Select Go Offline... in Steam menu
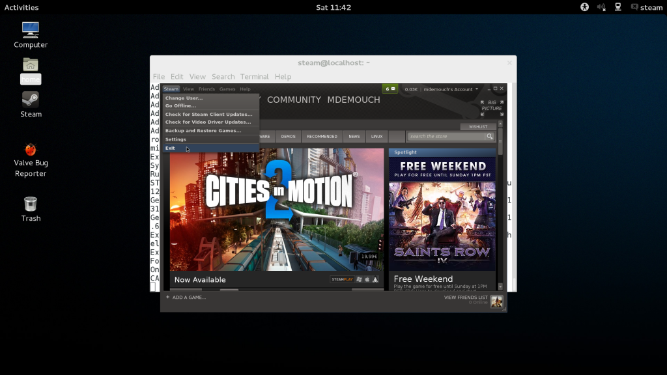The image size is (667, 375). (x=211, y=105)
